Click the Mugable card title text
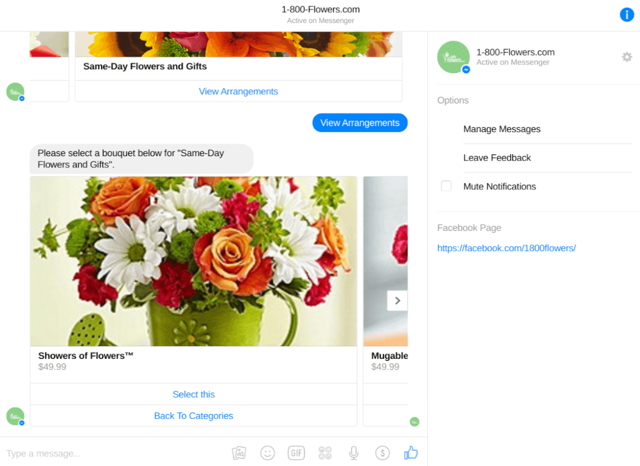 [x=390, y=356]
